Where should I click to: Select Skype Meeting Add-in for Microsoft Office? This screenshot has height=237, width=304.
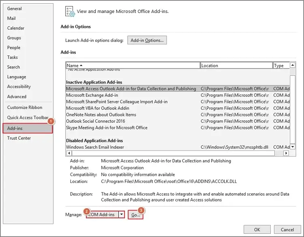(107, 128)
